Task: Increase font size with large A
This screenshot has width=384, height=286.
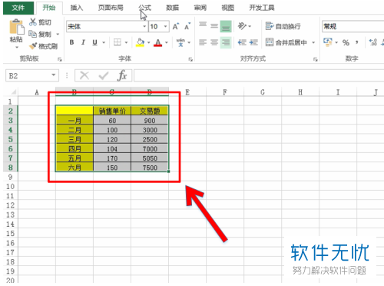Action: 176,26
